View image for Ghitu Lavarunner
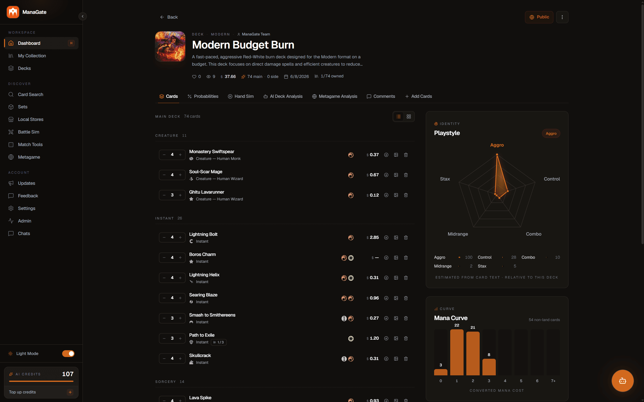This screenshot has height=402, width=644. 396,195
